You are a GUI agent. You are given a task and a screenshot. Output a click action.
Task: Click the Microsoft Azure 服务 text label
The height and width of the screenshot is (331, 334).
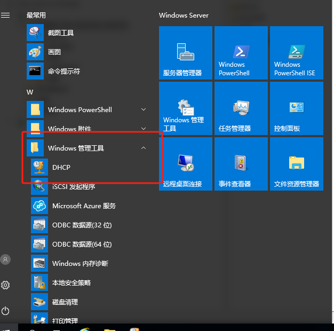point(84,206)
